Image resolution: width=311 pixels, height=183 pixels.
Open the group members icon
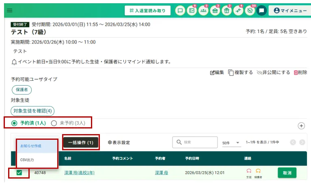(203, 11)
